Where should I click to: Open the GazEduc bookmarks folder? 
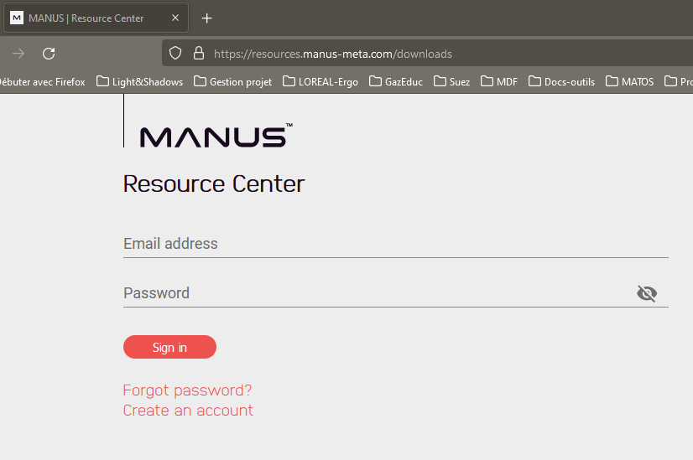(395, 81)
